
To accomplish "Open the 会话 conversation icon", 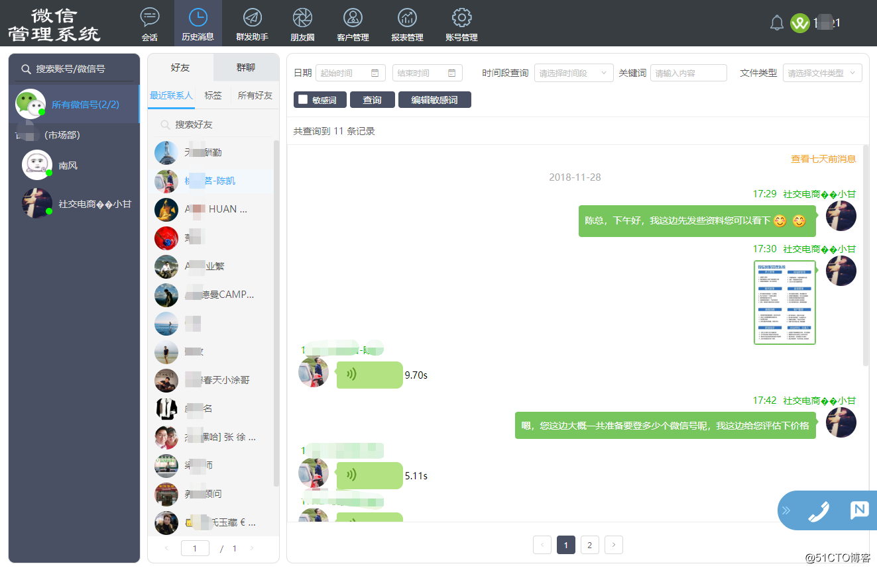I will pos(150,17).
